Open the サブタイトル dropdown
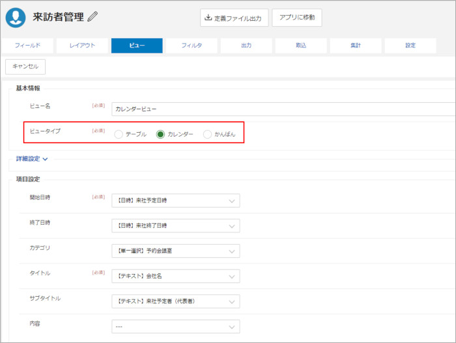The image size is (456, 343). pos(176,301)
